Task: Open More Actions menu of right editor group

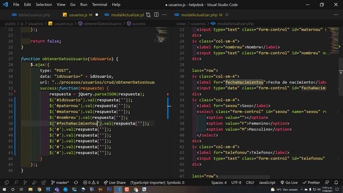Action: click(x=336, y=14)
